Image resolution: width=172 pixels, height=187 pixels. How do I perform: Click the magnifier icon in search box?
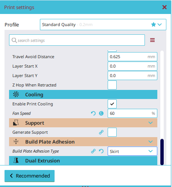pos(14,40)
